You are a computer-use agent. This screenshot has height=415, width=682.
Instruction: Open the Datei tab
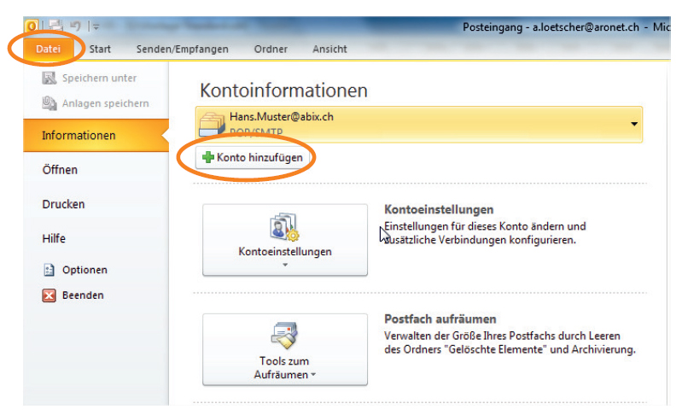point(48,50)
